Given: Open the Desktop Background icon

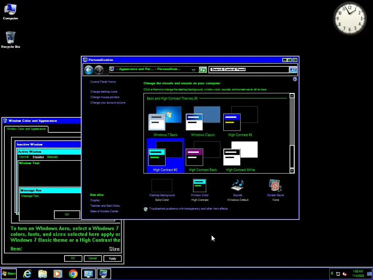Looking at the screenshot, I should pyautogui.click(x=162, y=186).
